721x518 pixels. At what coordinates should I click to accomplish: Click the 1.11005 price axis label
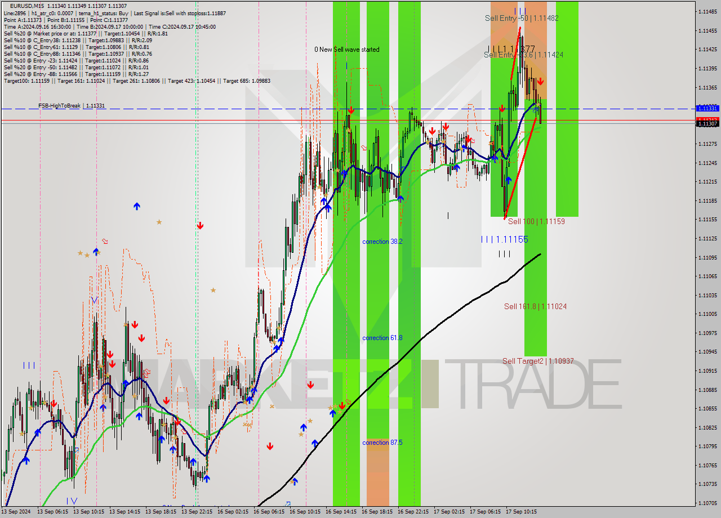(707, 314)
